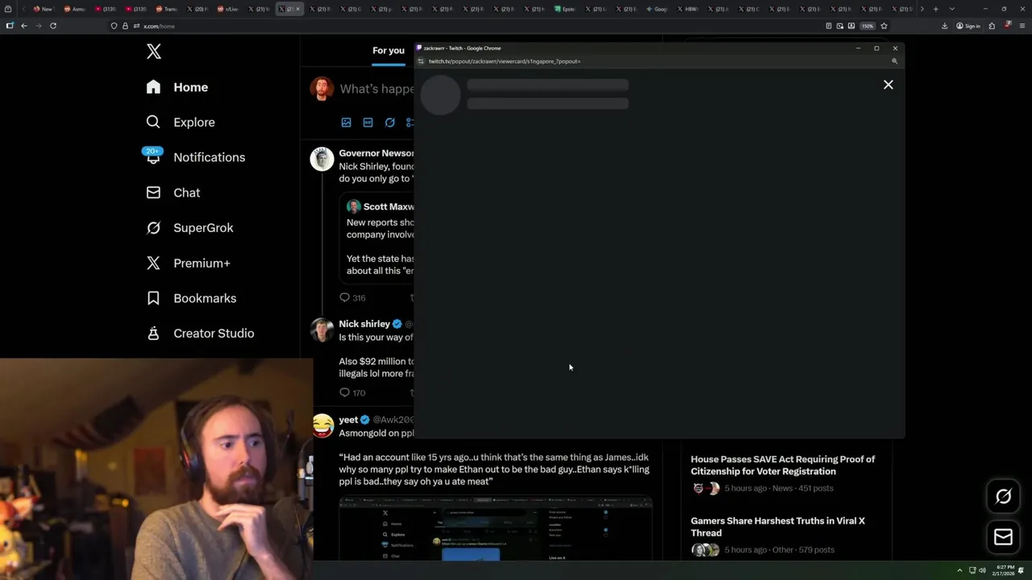The height and width of the screenshot is (580, 1032).
Task: Close the Twitch viewer card with X
Action: coord(888,85)
